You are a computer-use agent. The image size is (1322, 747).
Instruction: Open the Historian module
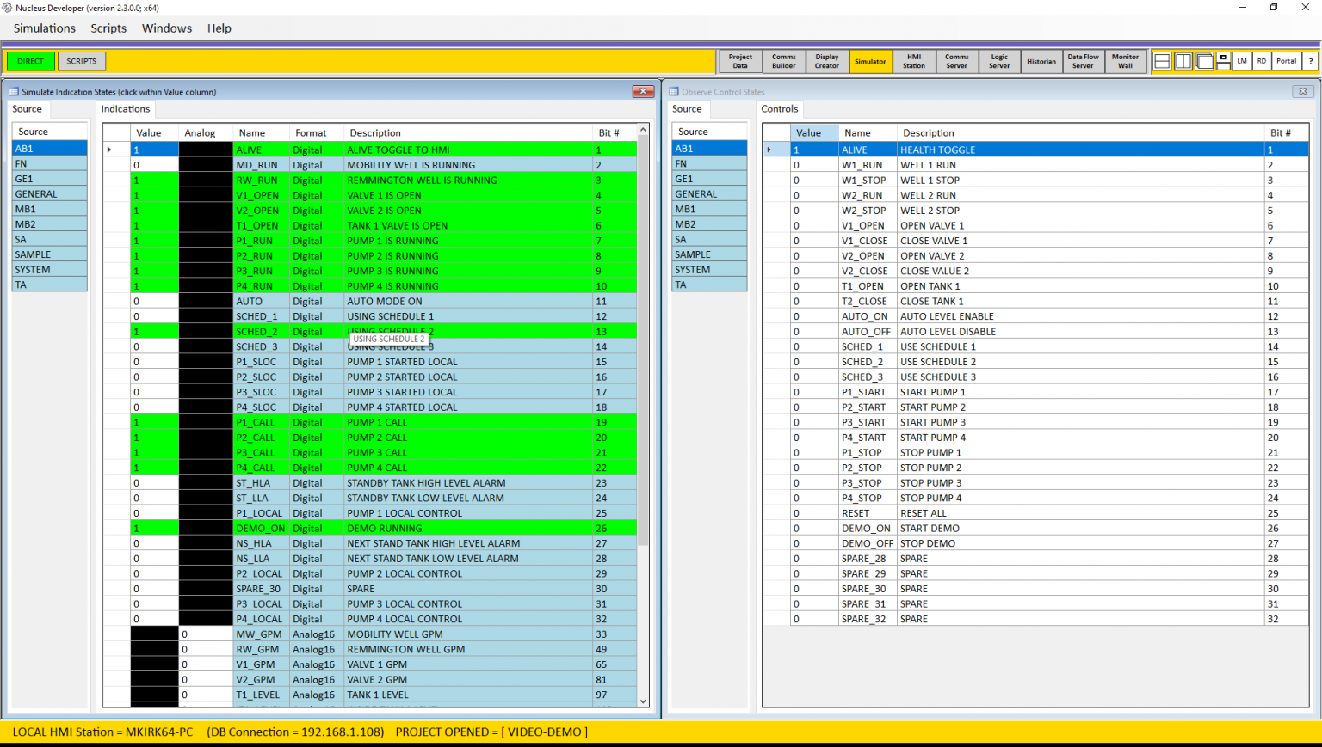point(1041,61)
